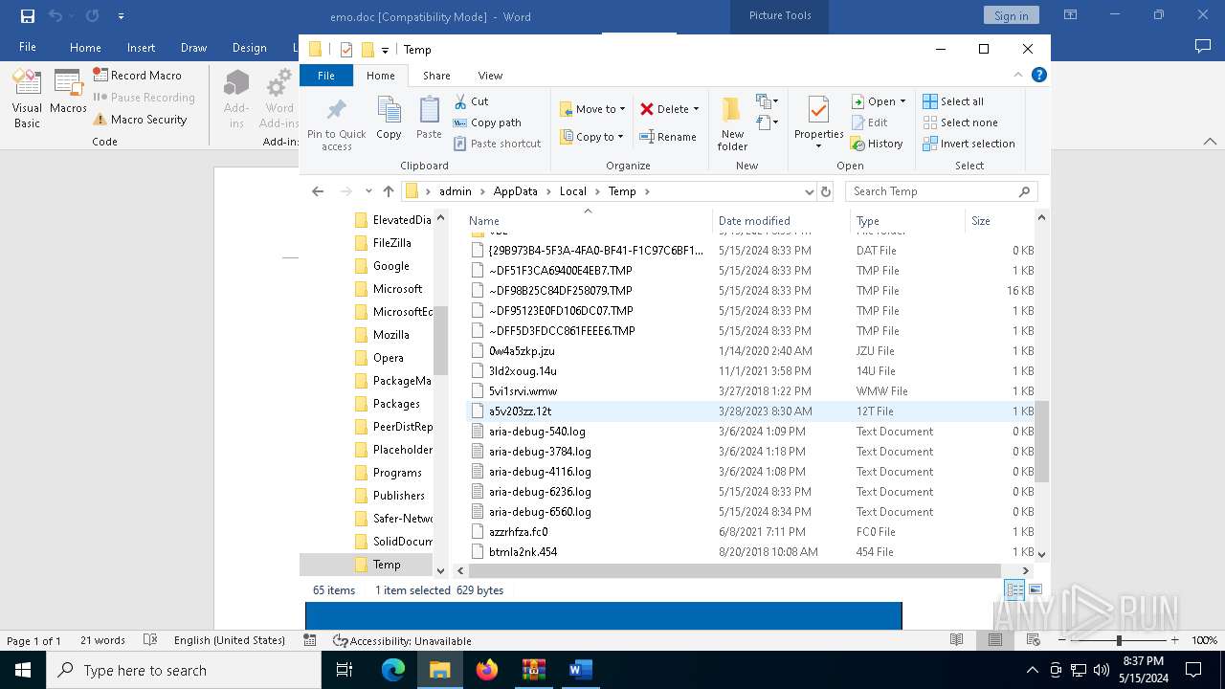1225x689 pixels.
Task: Select file aria-debug-540.log
Action: tap(537, 432)
